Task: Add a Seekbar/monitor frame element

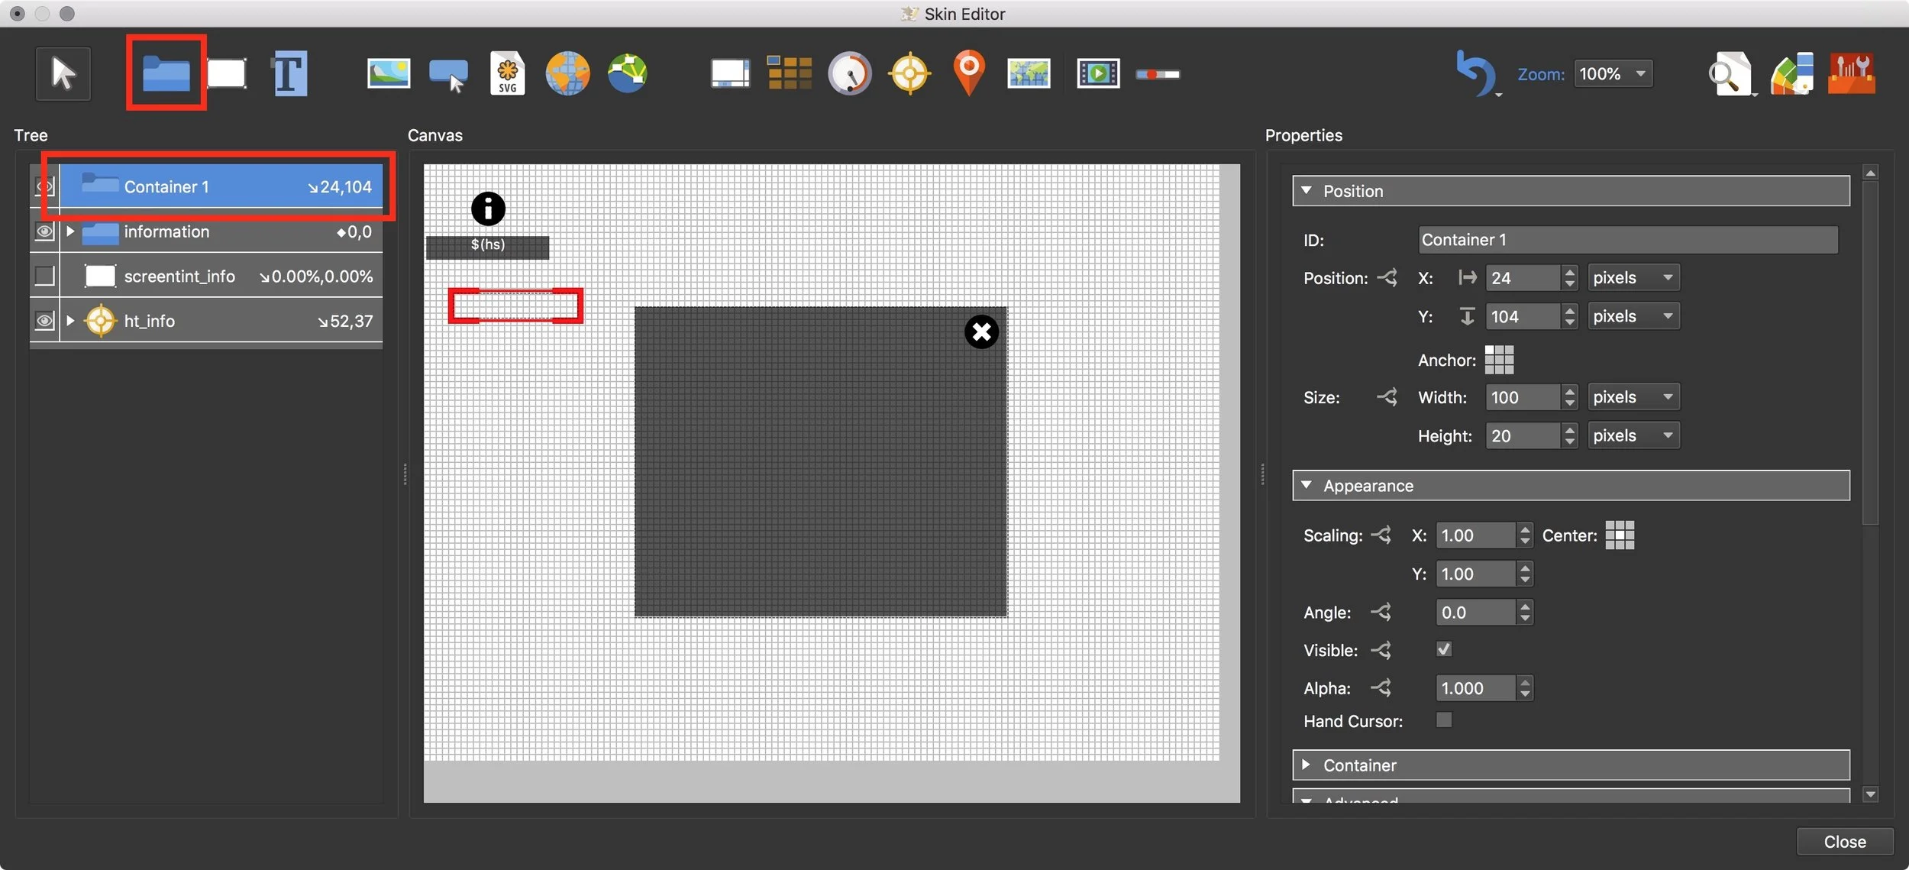Action: click(x=730, y=74)
